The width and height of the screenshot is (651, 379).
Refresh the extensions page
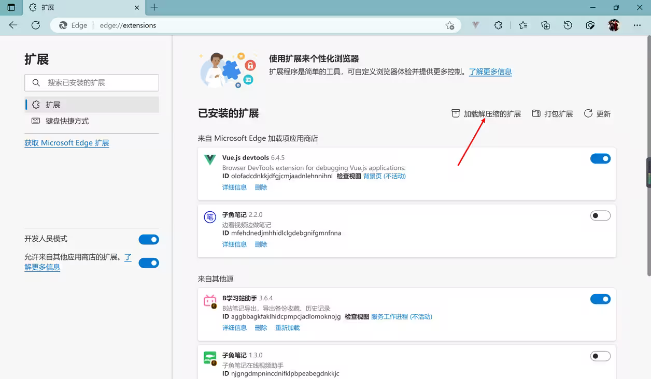pos(36,25)
